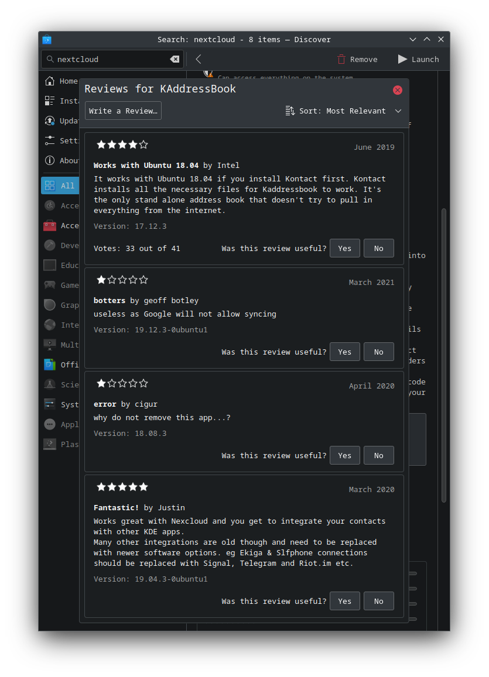Select the All Applications category icon

pyautogui.click(x=50, y=185)
